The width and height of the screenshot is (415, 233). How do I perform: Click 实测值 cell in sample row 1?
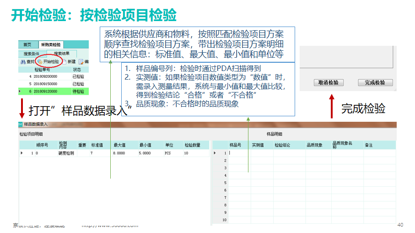point(262,153)
